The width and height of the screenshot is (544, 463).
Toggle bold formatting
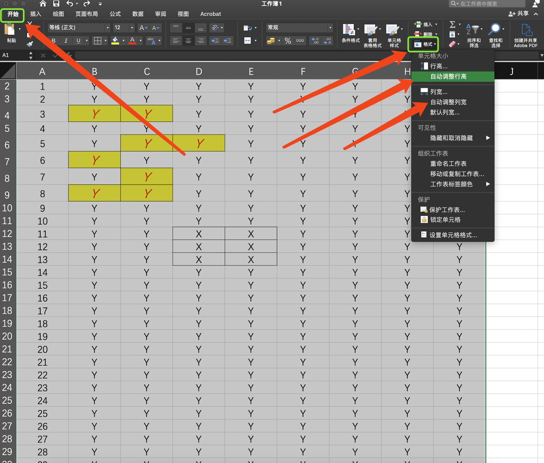coord(53,41)
